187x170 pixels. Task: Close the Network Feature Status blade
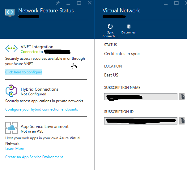pyautogui.click(x=90, y=3)
